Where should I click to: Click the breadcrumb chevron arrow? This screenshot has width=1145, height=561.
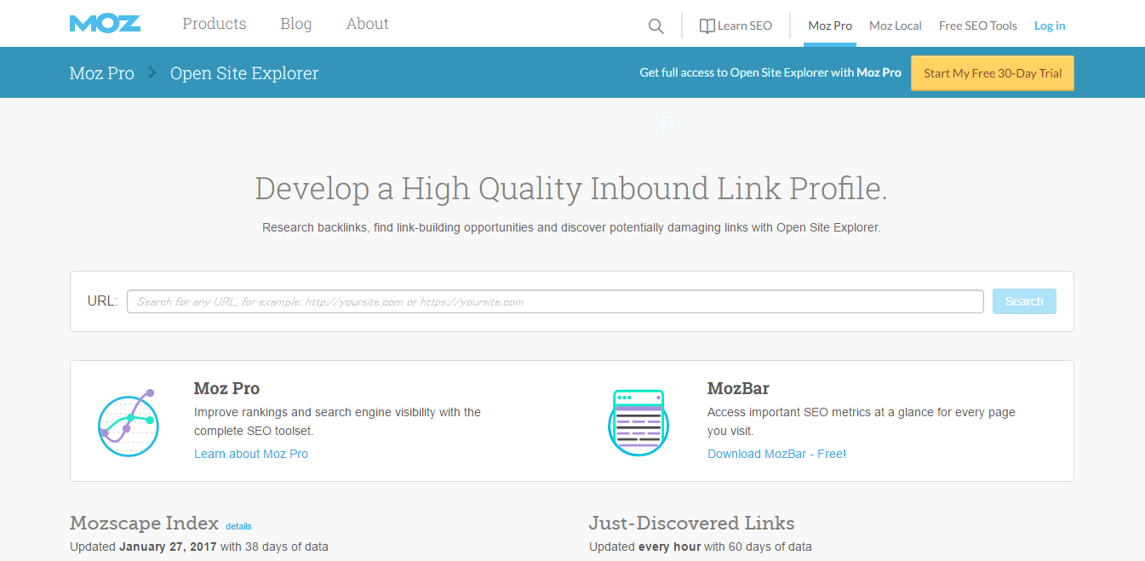152,73
